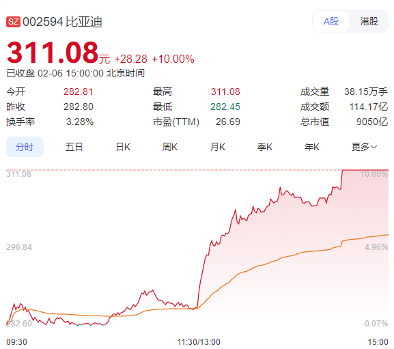The width and height of the screenshot is (394, 349).
Task: Click the 市盈(TTM) value 26.69
Action: click(x=228, y=122)
